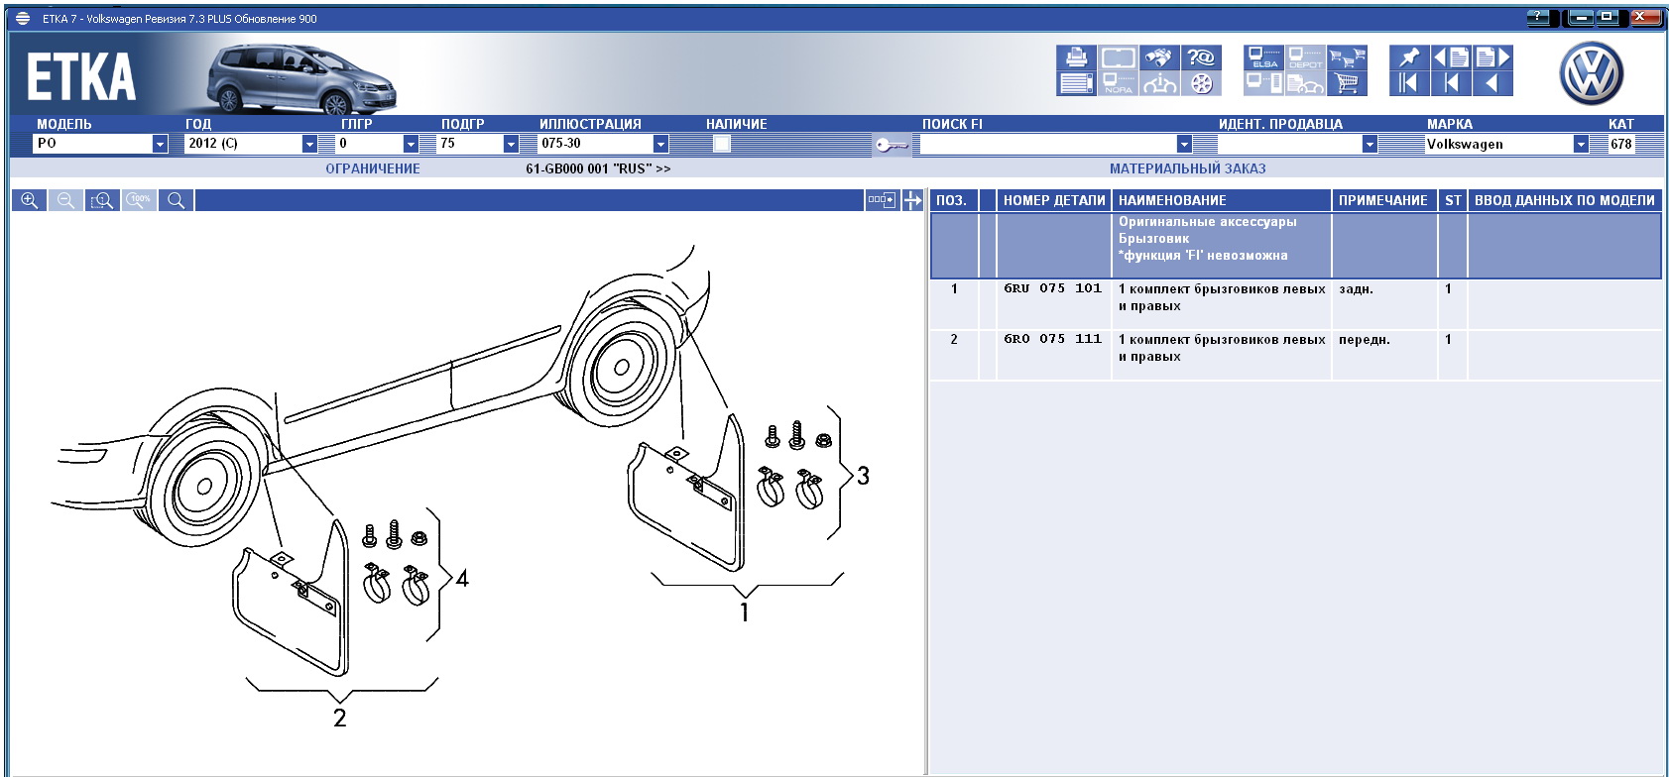Viewport: 1669px width, 777px height.
Task: Go to next page document icon
Action: click(1491, 57)
